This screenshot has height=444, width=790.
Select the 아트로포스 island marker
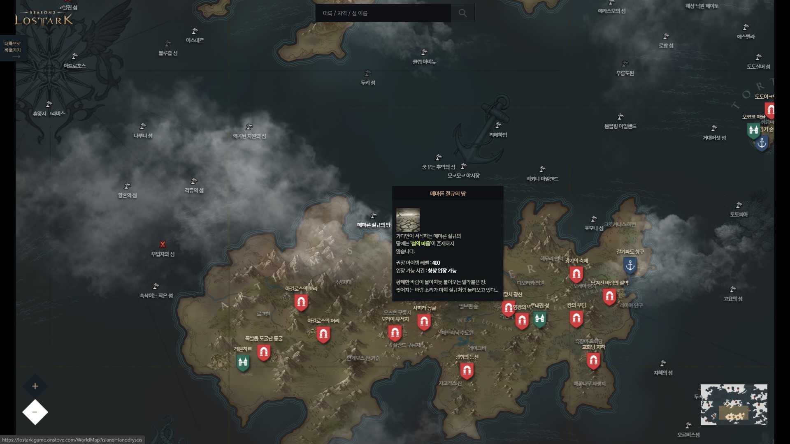click(74, 57)
